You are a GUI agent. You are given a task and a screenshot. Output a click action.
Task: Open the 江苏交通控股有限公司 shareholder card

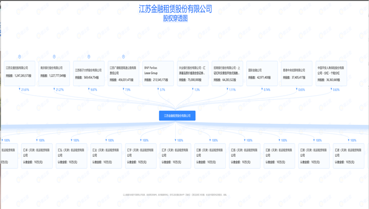click(19, 73)
